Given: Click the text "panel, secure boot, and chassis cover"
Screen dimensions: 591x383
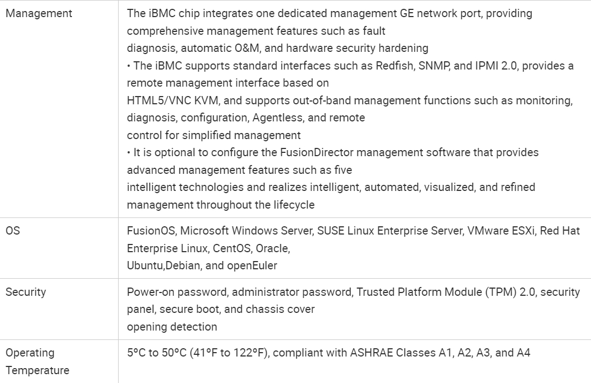Looking at the screenshot, I should [x=221, y=309].
